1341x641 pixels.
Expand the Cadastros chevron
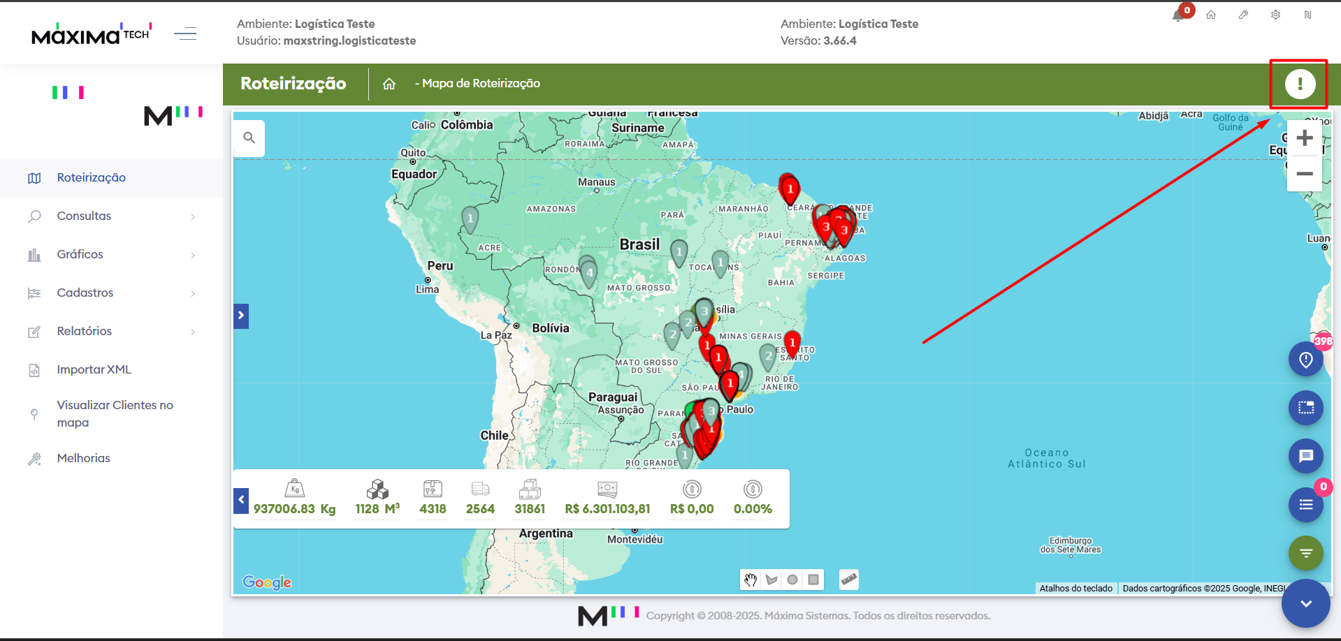[x=193, y=294]
